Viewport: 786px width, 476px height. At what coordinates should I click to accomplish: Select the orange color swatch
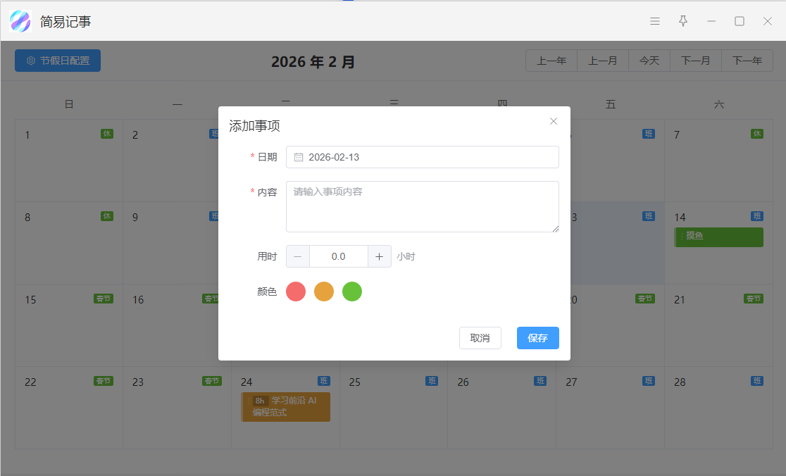(x=324, y=292)
